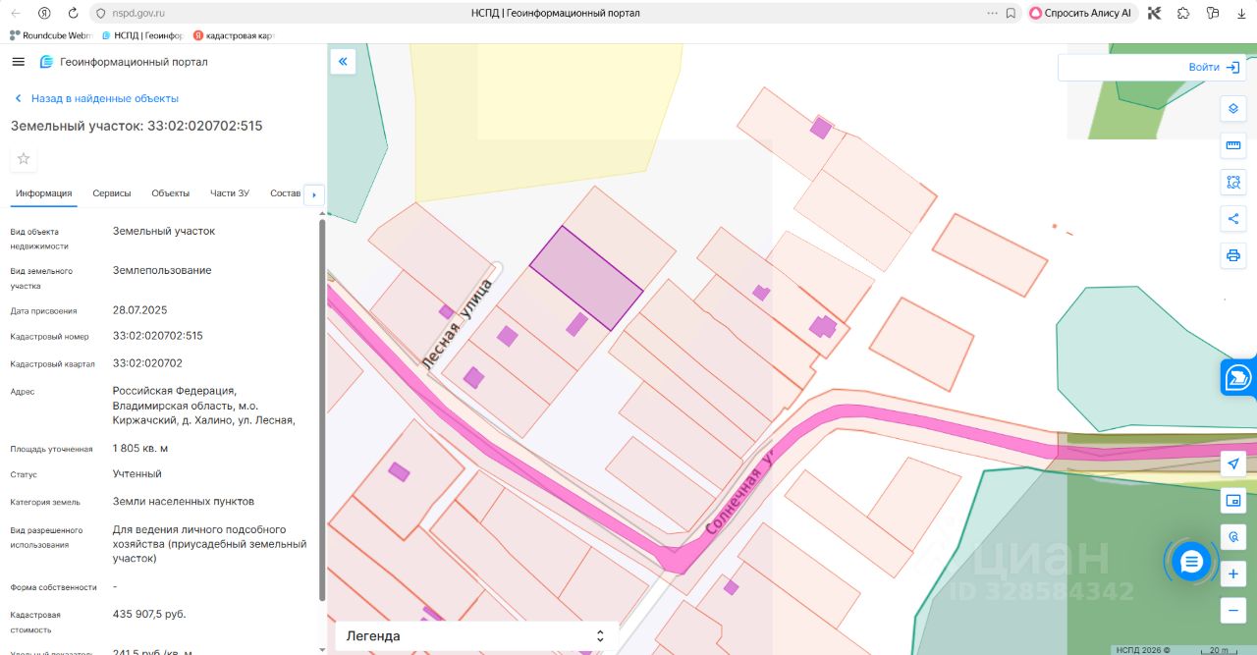Open Объекты tab
Viewport: 1257px width, 655px height.
point(170,193)
